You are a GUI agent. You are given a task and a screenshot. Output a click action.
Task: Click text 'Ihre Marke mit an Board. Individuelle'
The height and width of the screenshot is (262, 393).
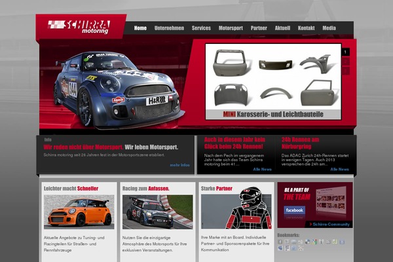coord(234,237)
